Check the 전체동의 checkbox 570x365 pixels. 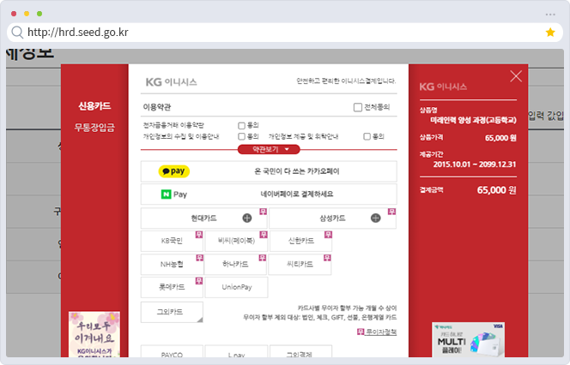point(358,107)
